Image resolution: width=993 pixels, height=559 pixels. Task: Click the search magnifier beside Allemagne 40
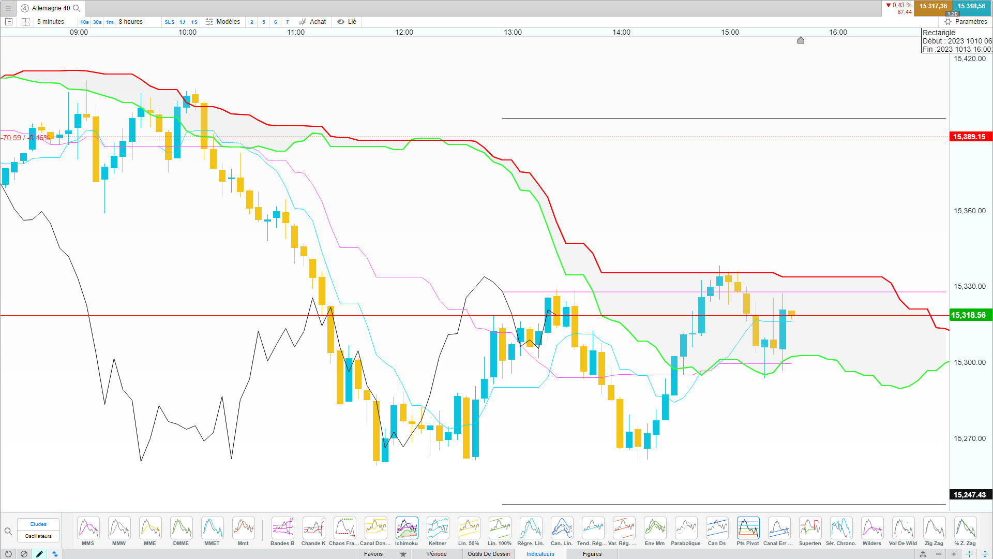(x=77, y=8)
